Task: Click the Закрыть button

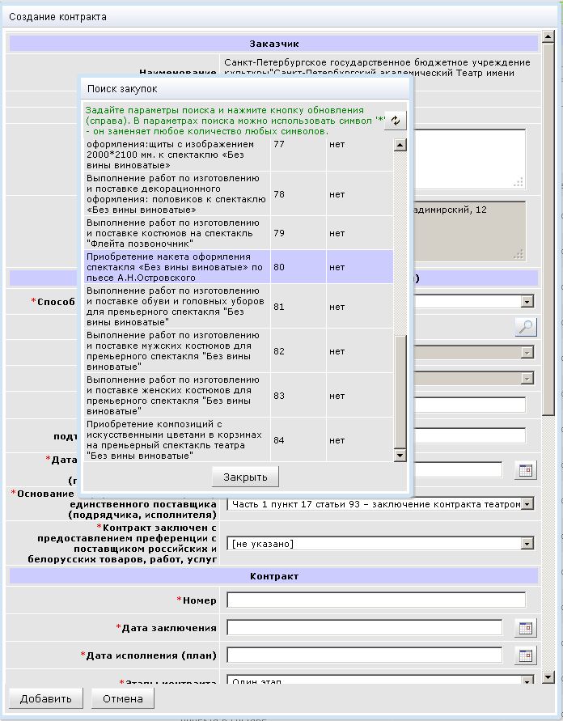Action: click(x=245, y=477)
